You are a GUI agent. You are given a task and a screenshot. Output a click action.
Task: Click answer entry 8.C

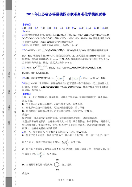pyautogui.click(x=68, y=28)
